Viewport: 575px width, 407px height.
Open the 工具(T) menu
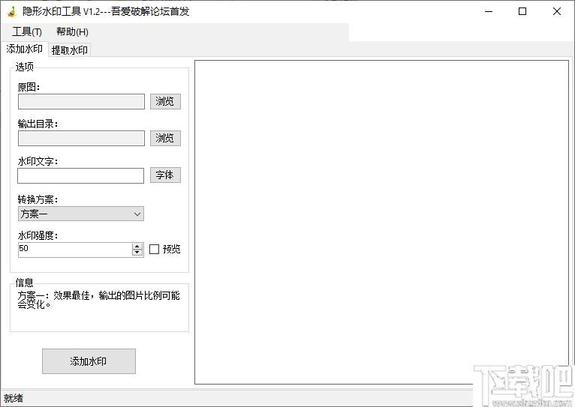click(27, 31)
